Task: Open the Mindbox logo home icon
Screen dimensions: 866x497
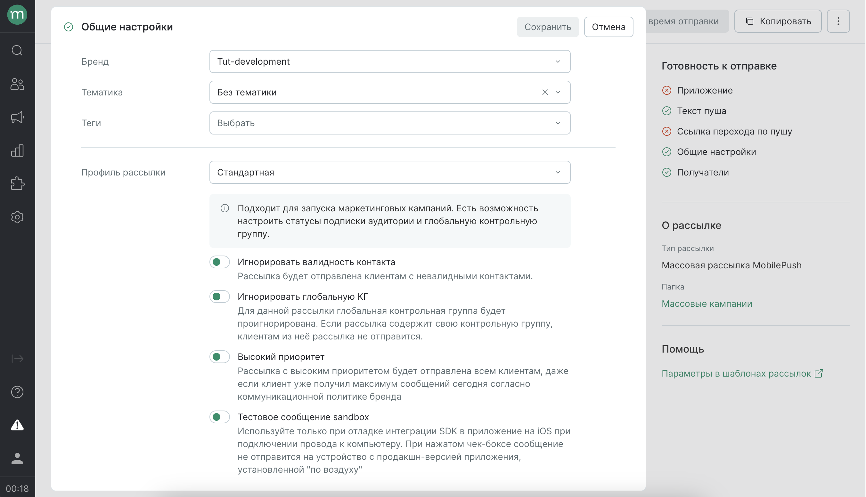Action: coord(17,15)
